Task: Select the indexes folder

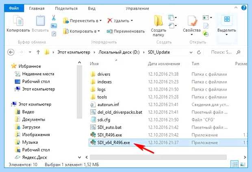Action: coord(104,82)
